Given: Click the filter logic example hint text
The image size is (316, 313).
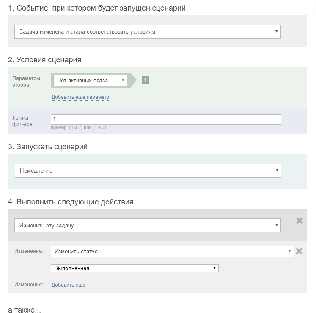Looking at the screenshot, I should tap(78, 127).
